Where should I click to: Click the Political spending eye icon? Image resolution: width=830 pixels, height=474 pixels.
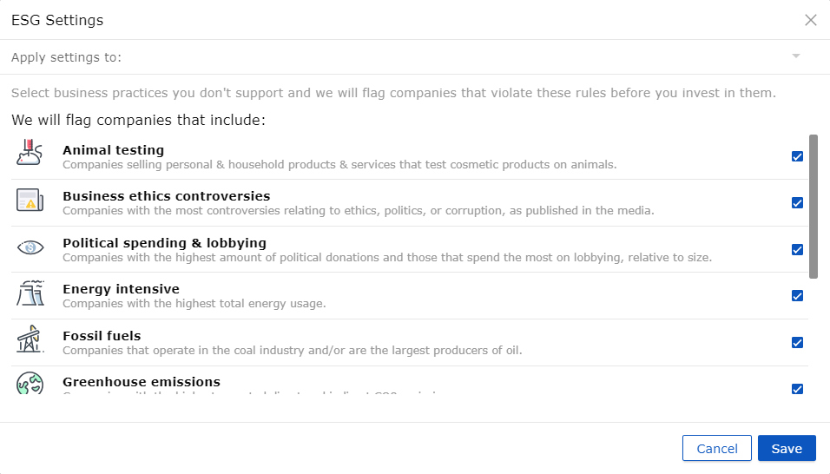tap(30, 247)
